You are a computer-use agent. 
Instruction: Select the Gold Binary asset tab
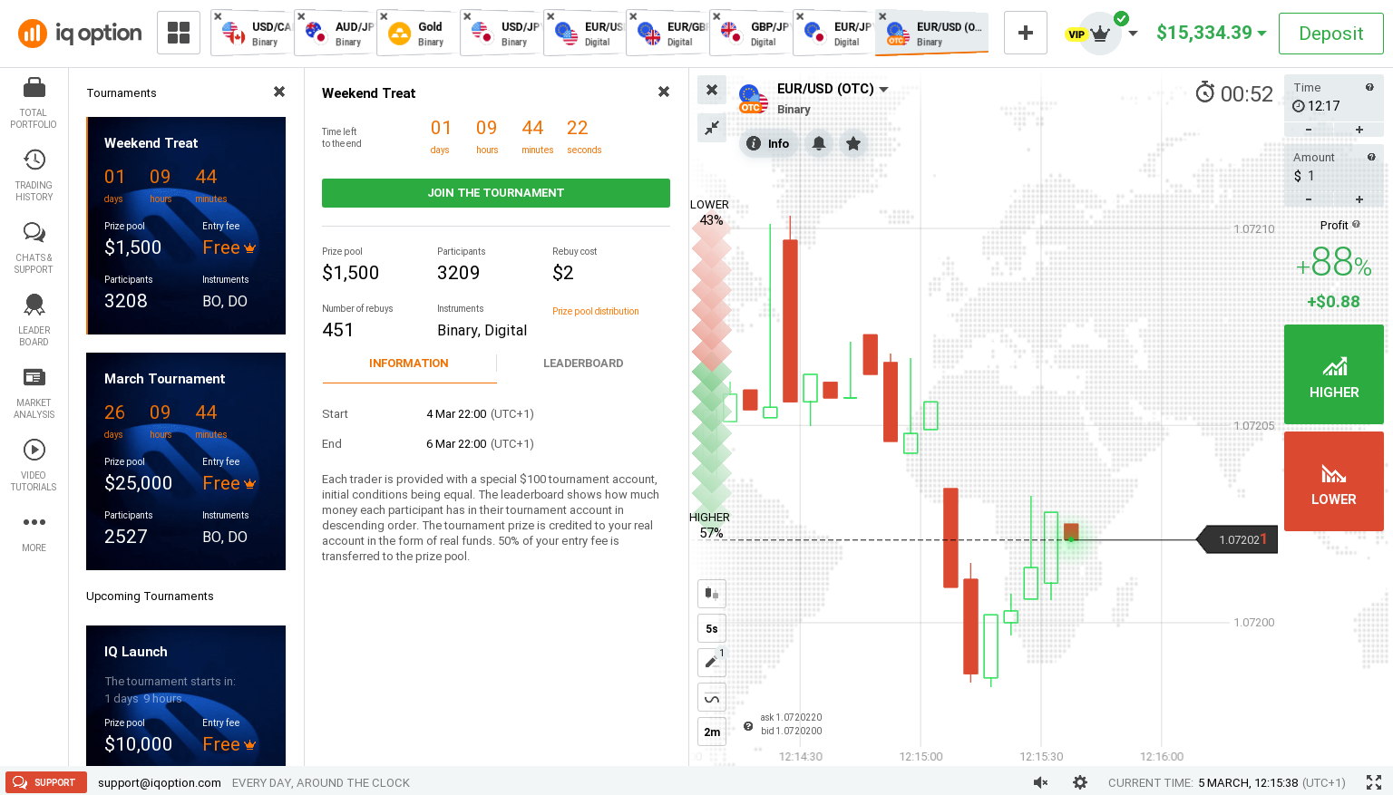(x=417, y=34)
